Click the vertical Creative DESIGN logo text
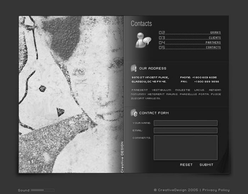This screenshot has width=248, height=194. tap(122, 157)
